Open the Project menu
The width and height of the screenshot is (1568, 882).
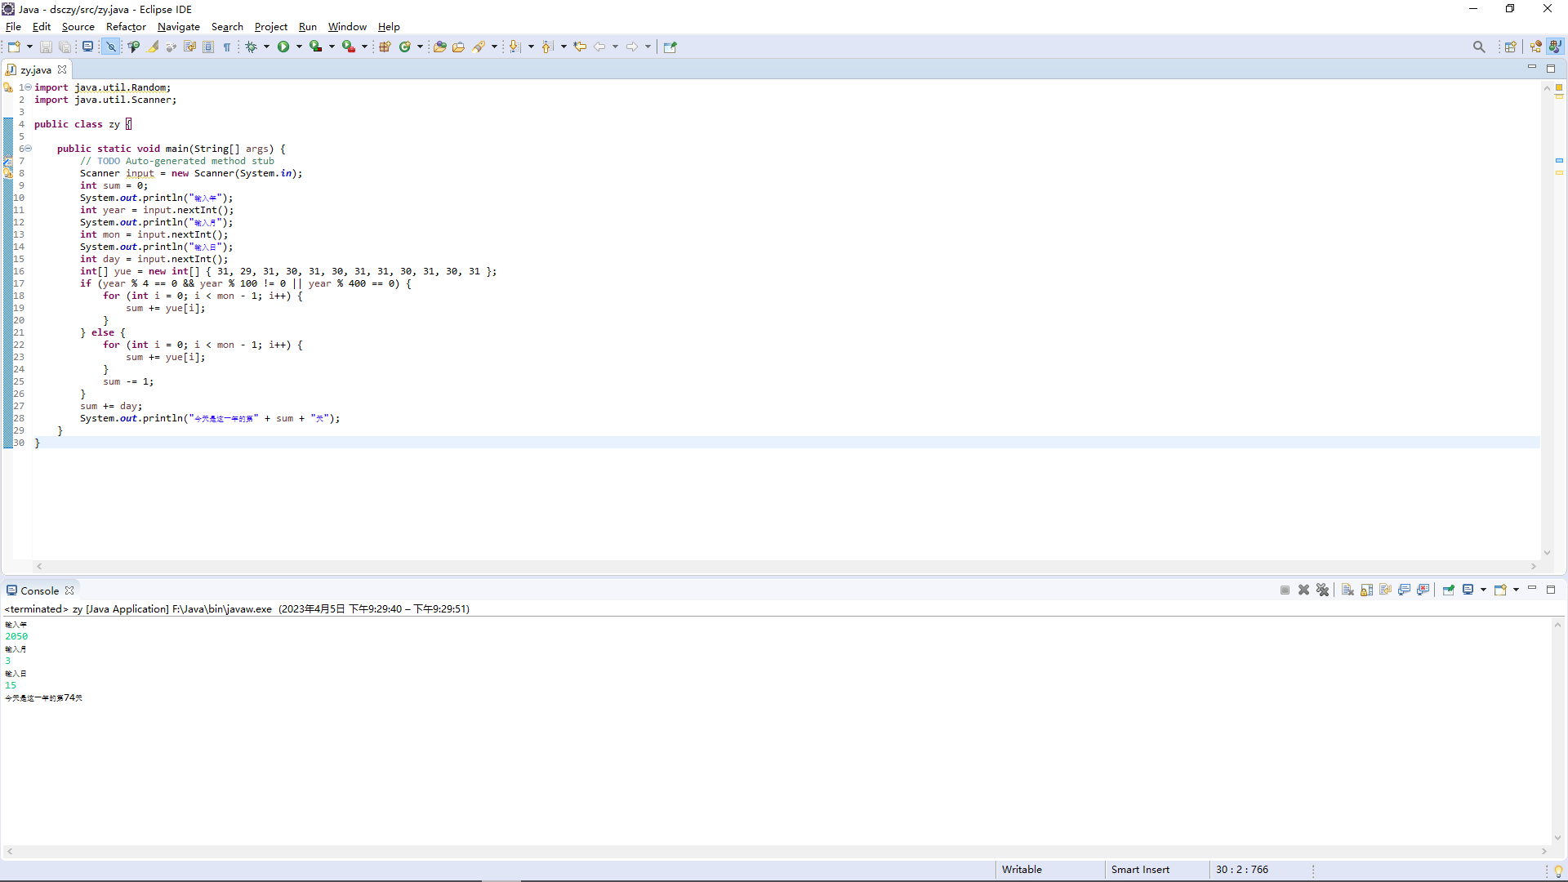coord(270,26)
